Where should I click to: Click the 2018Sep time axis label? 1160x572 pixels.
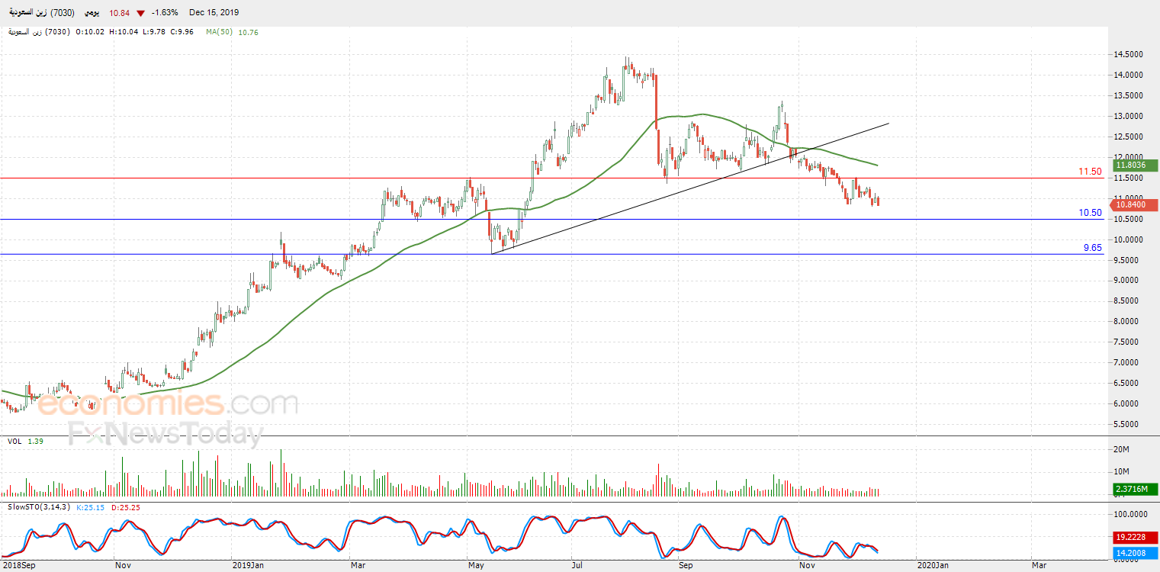[x=19, y=565]
